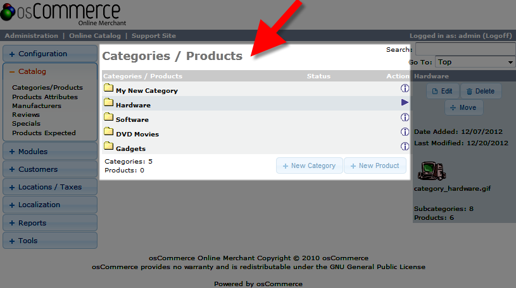Click info icon for Software row
This screenshot has width=516, height=288.
pos(405,117)
